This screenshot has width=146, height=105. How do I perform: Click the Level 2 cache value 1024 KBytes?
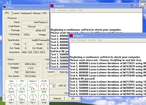pyautogui.click(x=62, y=72)
